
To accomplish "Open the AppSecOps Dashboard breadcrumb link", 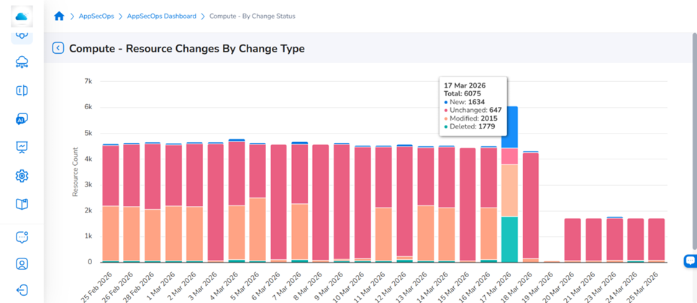I will (x=162, y=16).
